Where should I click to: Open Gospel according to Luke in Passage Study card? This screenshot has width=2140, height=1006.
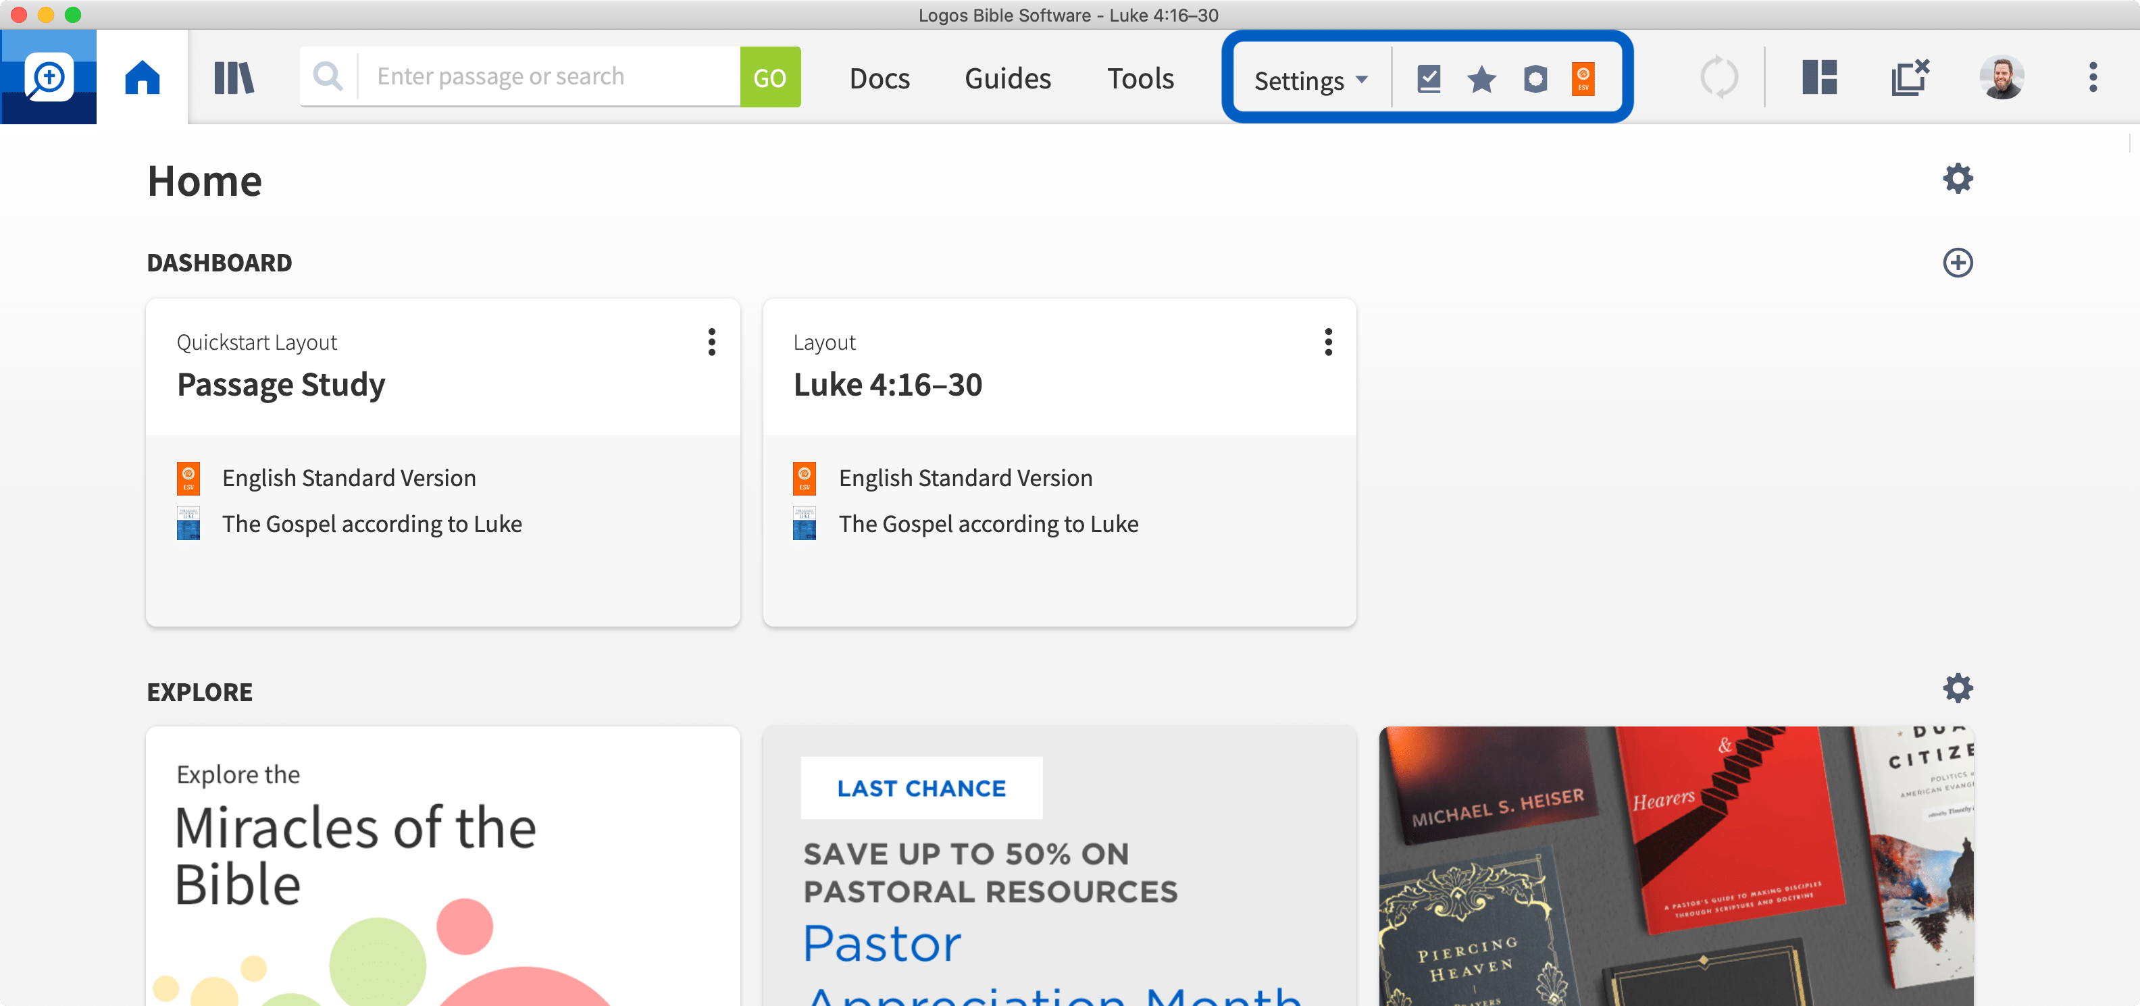pos(372,524)
